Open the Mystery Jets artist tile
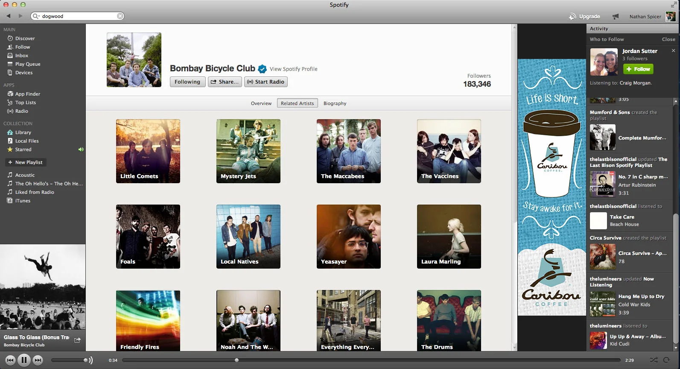680x369 pixels. [x=248, y=151]
